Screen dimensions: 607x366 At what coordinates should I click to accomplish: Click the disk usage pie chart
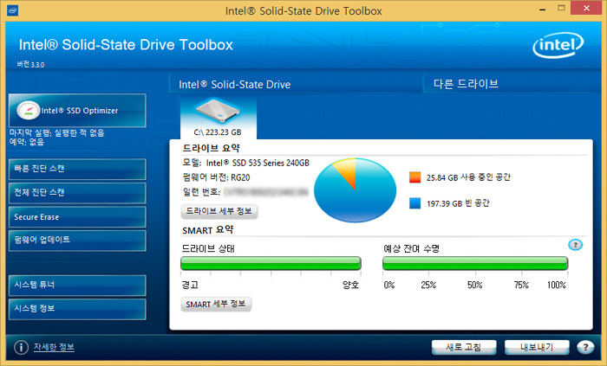[355, 190]
